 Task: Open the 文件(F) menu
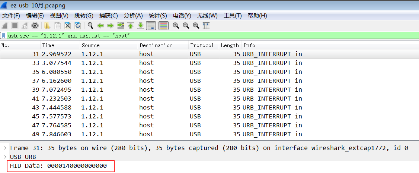[11, 16]
